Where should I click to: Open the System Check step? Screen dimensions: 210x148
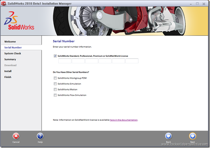coord(13,53)
